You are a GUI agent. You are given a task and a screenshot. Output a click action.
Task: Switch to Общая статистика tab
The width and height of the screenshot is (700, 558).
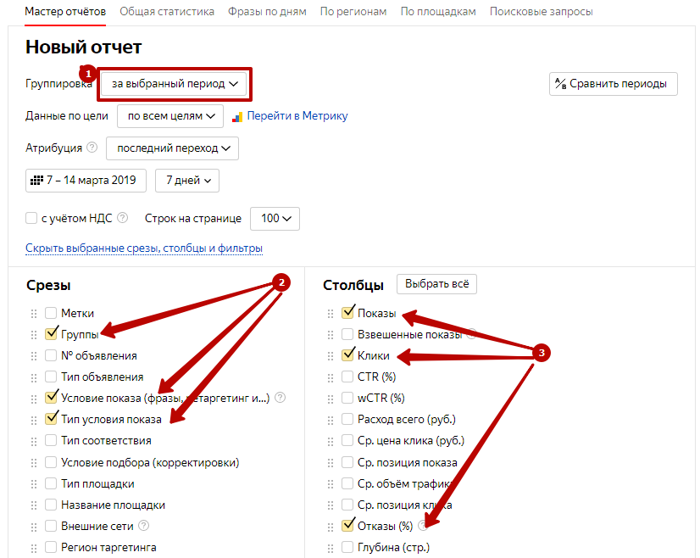[167, 12]
